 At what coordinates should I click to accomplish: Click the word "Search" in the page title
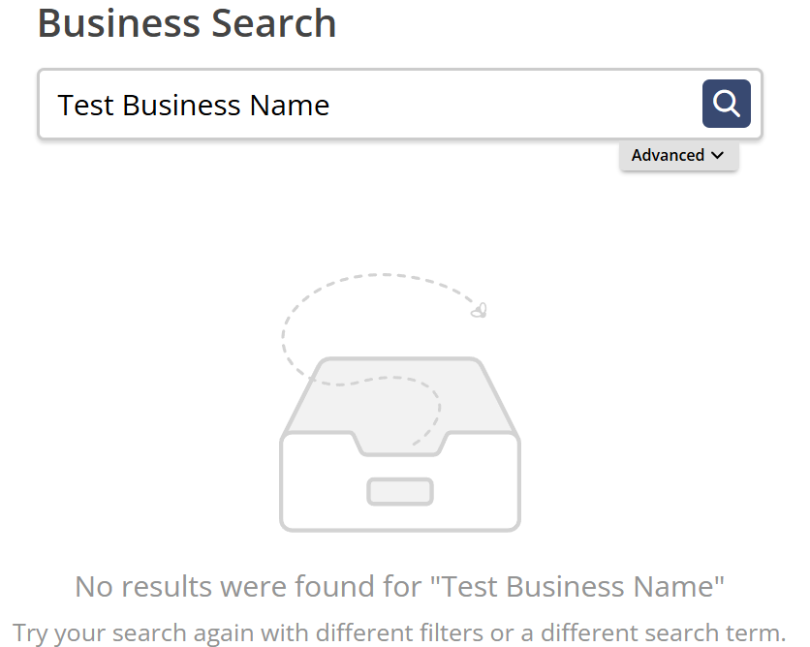click(x=274, y=23)
